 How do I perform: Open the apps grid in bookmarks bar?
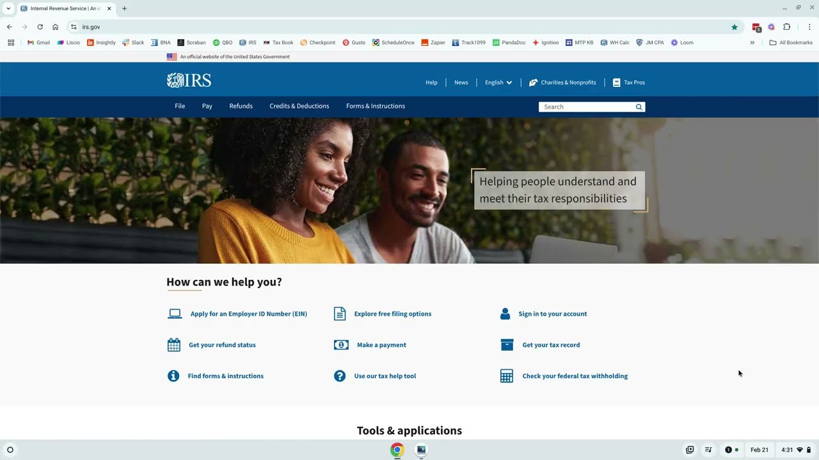tap(11, 43)
